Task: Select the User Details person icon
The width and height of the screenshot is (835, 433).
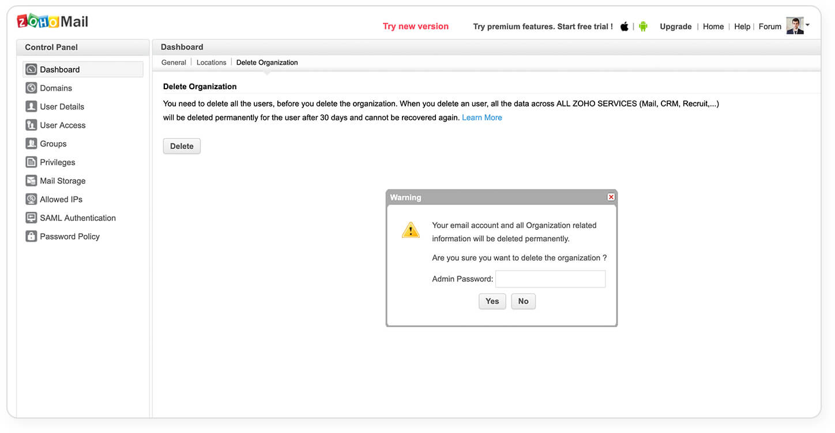Action: click(x=31, y=107)
